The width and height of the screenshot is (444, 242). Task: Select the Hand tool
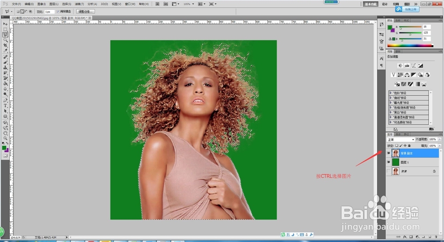pyautogui.click(x=5, y=133)
